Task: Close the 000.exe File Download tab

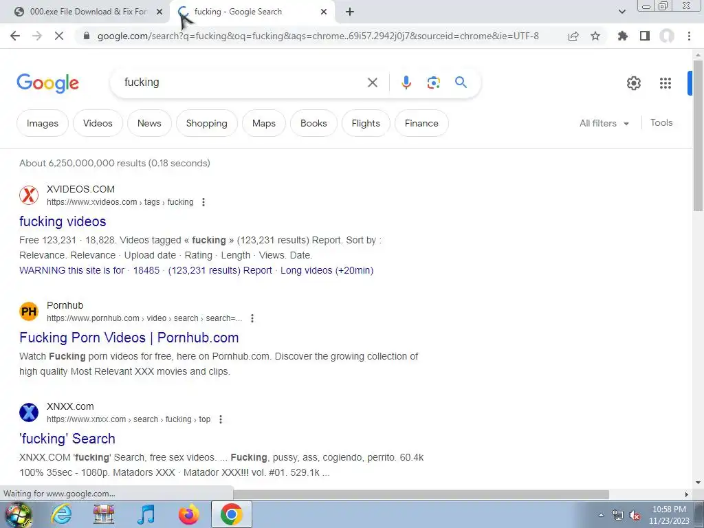Action: pyautogui.click(x=159, y=12)
